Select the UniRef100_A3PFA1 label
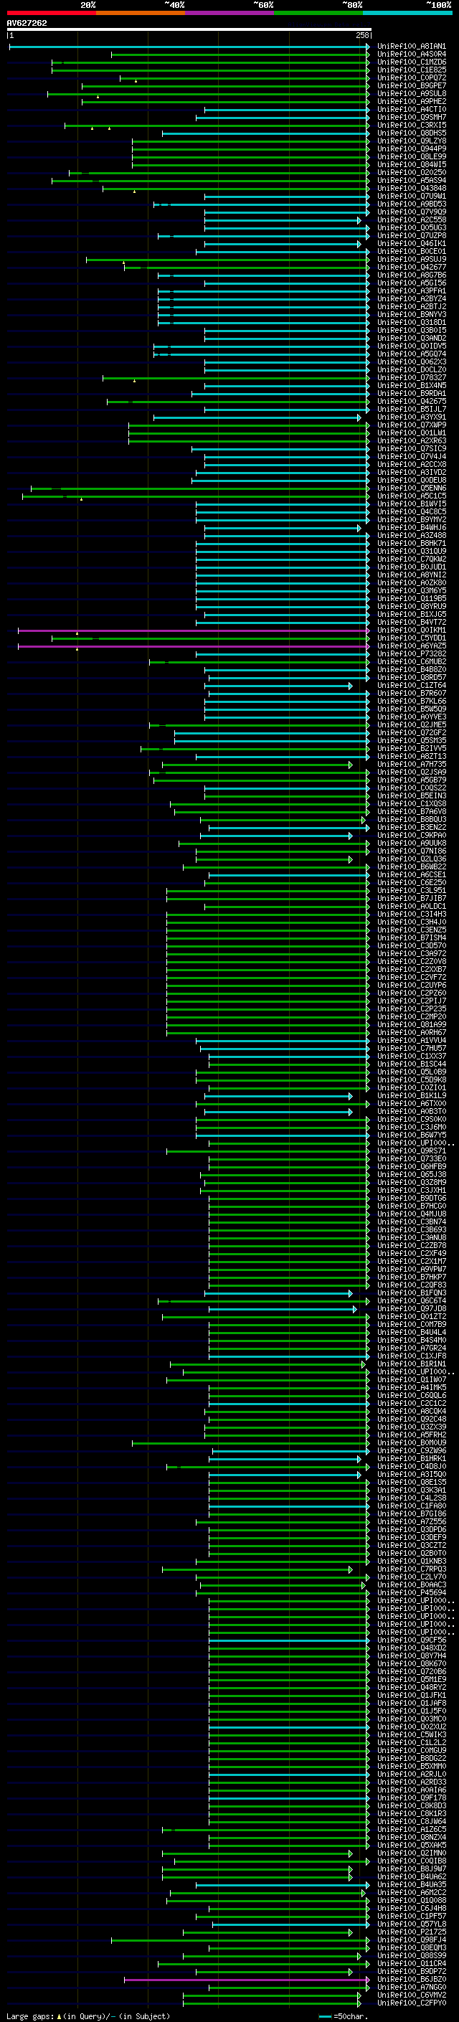This screenshot has width=459, height=2022. pos(412,291)
